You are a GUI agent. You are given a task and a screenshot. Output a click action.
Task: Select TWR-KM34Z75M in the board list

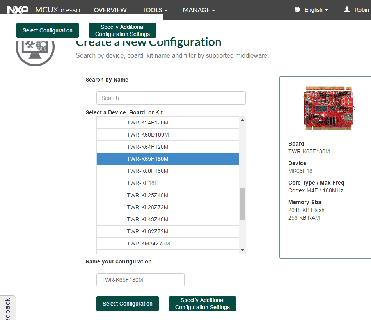(x=167, y=243)
